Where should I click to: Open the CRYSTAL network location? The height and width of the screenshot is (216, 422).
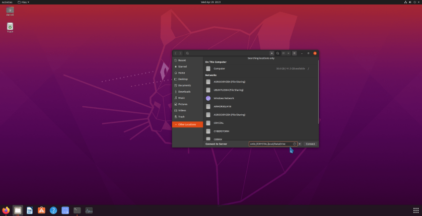(219, 123)
